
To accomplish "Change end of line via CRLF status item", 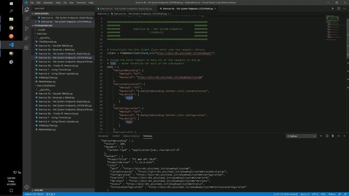I will tap(323, 194).
